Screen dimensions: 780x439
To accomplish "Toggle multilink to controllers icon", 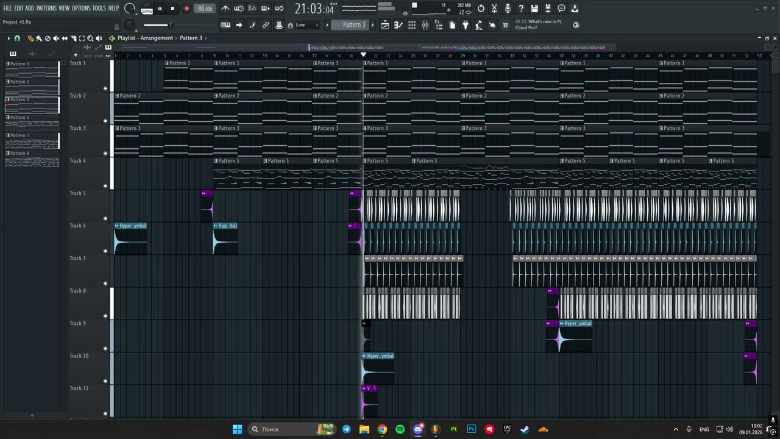I will [266, 25].
